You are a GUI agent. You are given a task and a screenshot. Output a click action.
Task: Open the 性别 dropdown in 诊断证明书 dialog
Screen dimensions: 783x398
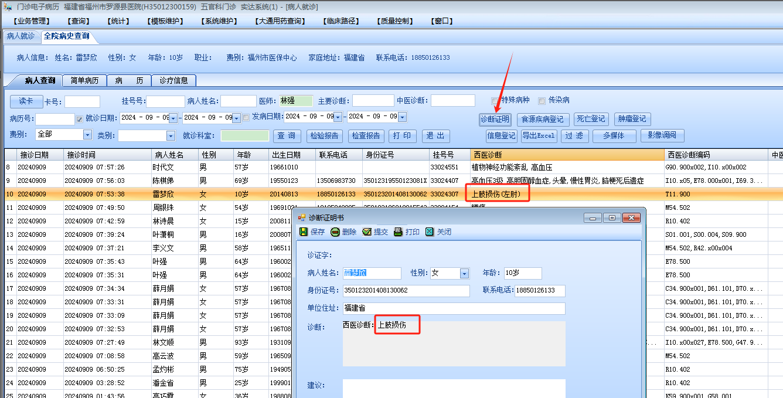tap(465, 274)
